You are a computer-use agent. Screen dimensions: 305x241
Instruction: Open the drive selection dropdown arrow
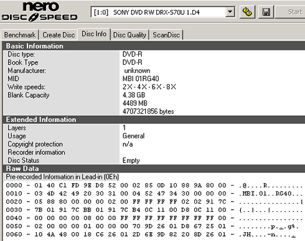[230, 12]
